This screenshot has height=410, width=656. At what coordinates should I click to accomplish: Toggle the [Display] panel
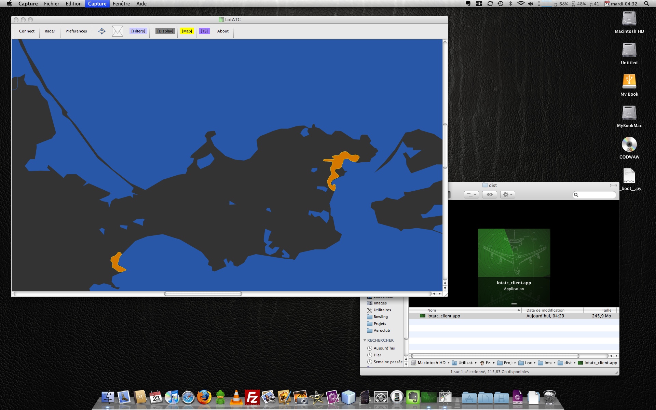[x=165, y=31]
